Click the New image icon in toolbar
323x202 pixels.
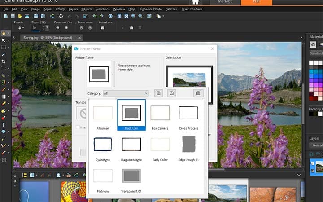tap(6, 16)
